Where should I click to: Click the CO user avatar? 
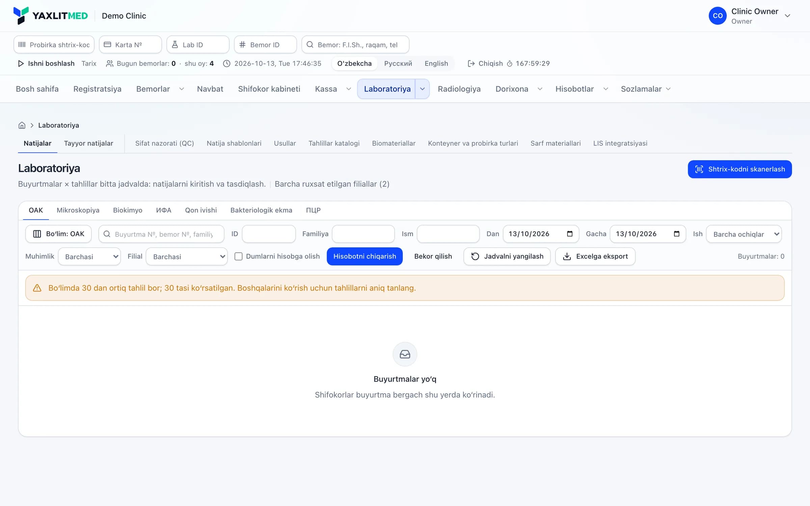coord(718,16)
